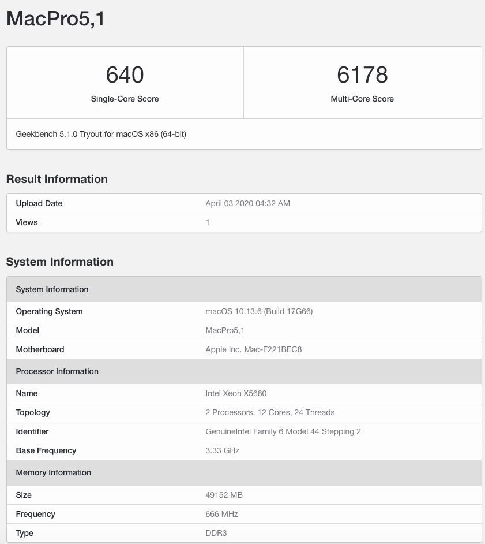This screenshot has width=485, height=544.
Task: Click the Topology label
Action: [x=33, y=412]
